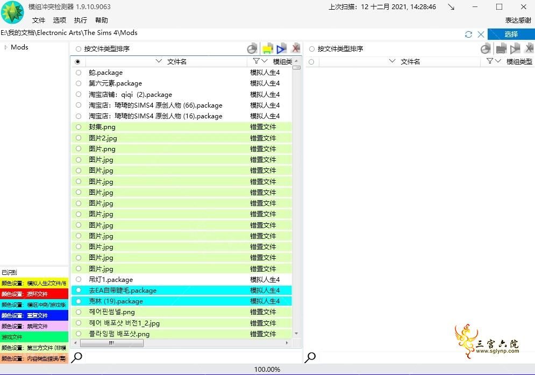Click the 上次扫描 timestamp text
This screenshot has width=535, height=375.
382,7
